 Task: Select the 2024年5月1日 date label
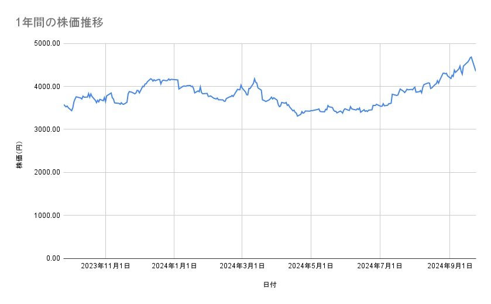coord(312,266)
